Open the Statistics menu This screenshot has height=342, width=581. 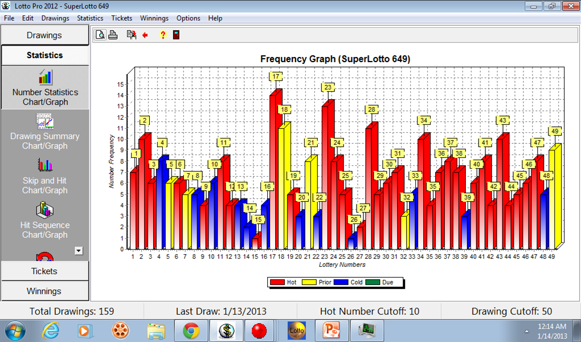click(x=90, y=18)
